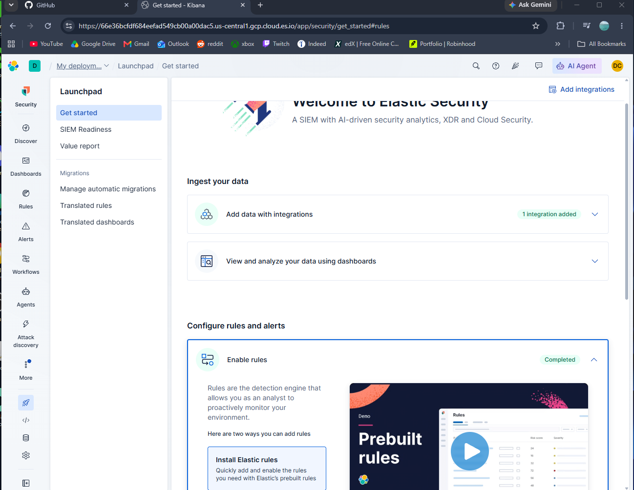Open All Bookmarks folder
The width and height of the screenshot is (634, 490).
[x=602, y=44]
